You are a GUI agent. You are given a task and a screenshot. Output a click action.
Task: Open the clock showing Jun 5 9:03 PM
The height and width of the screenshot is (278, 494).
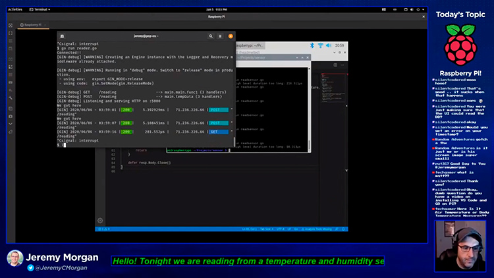tap(217, 9)
